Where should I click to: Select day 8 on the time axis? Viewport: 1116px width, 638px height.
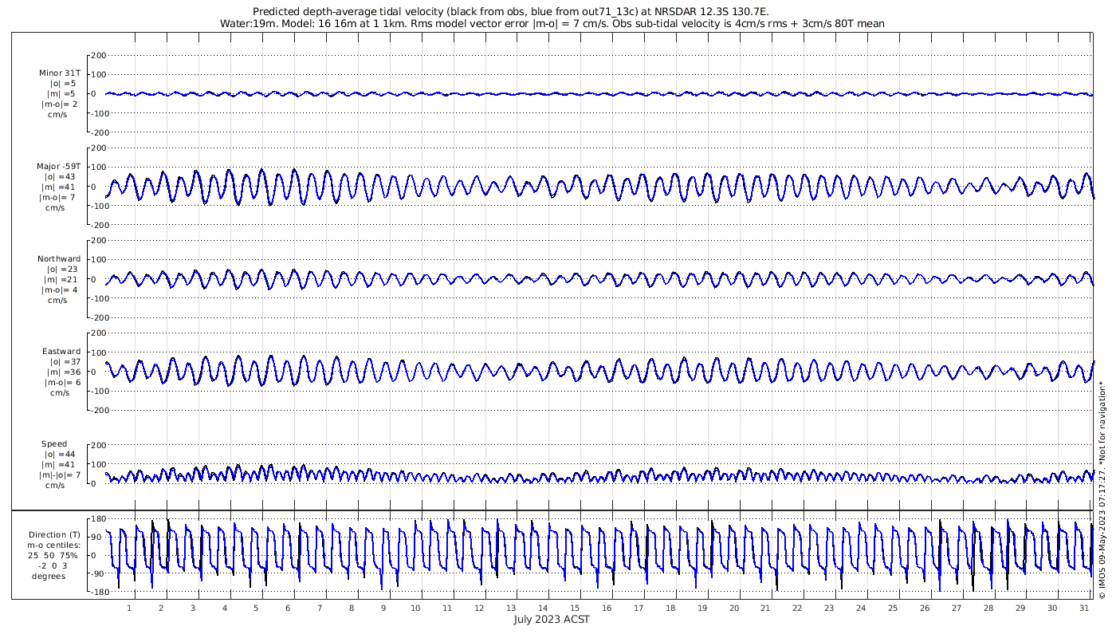pyautogui.click(x=351, y=608)
